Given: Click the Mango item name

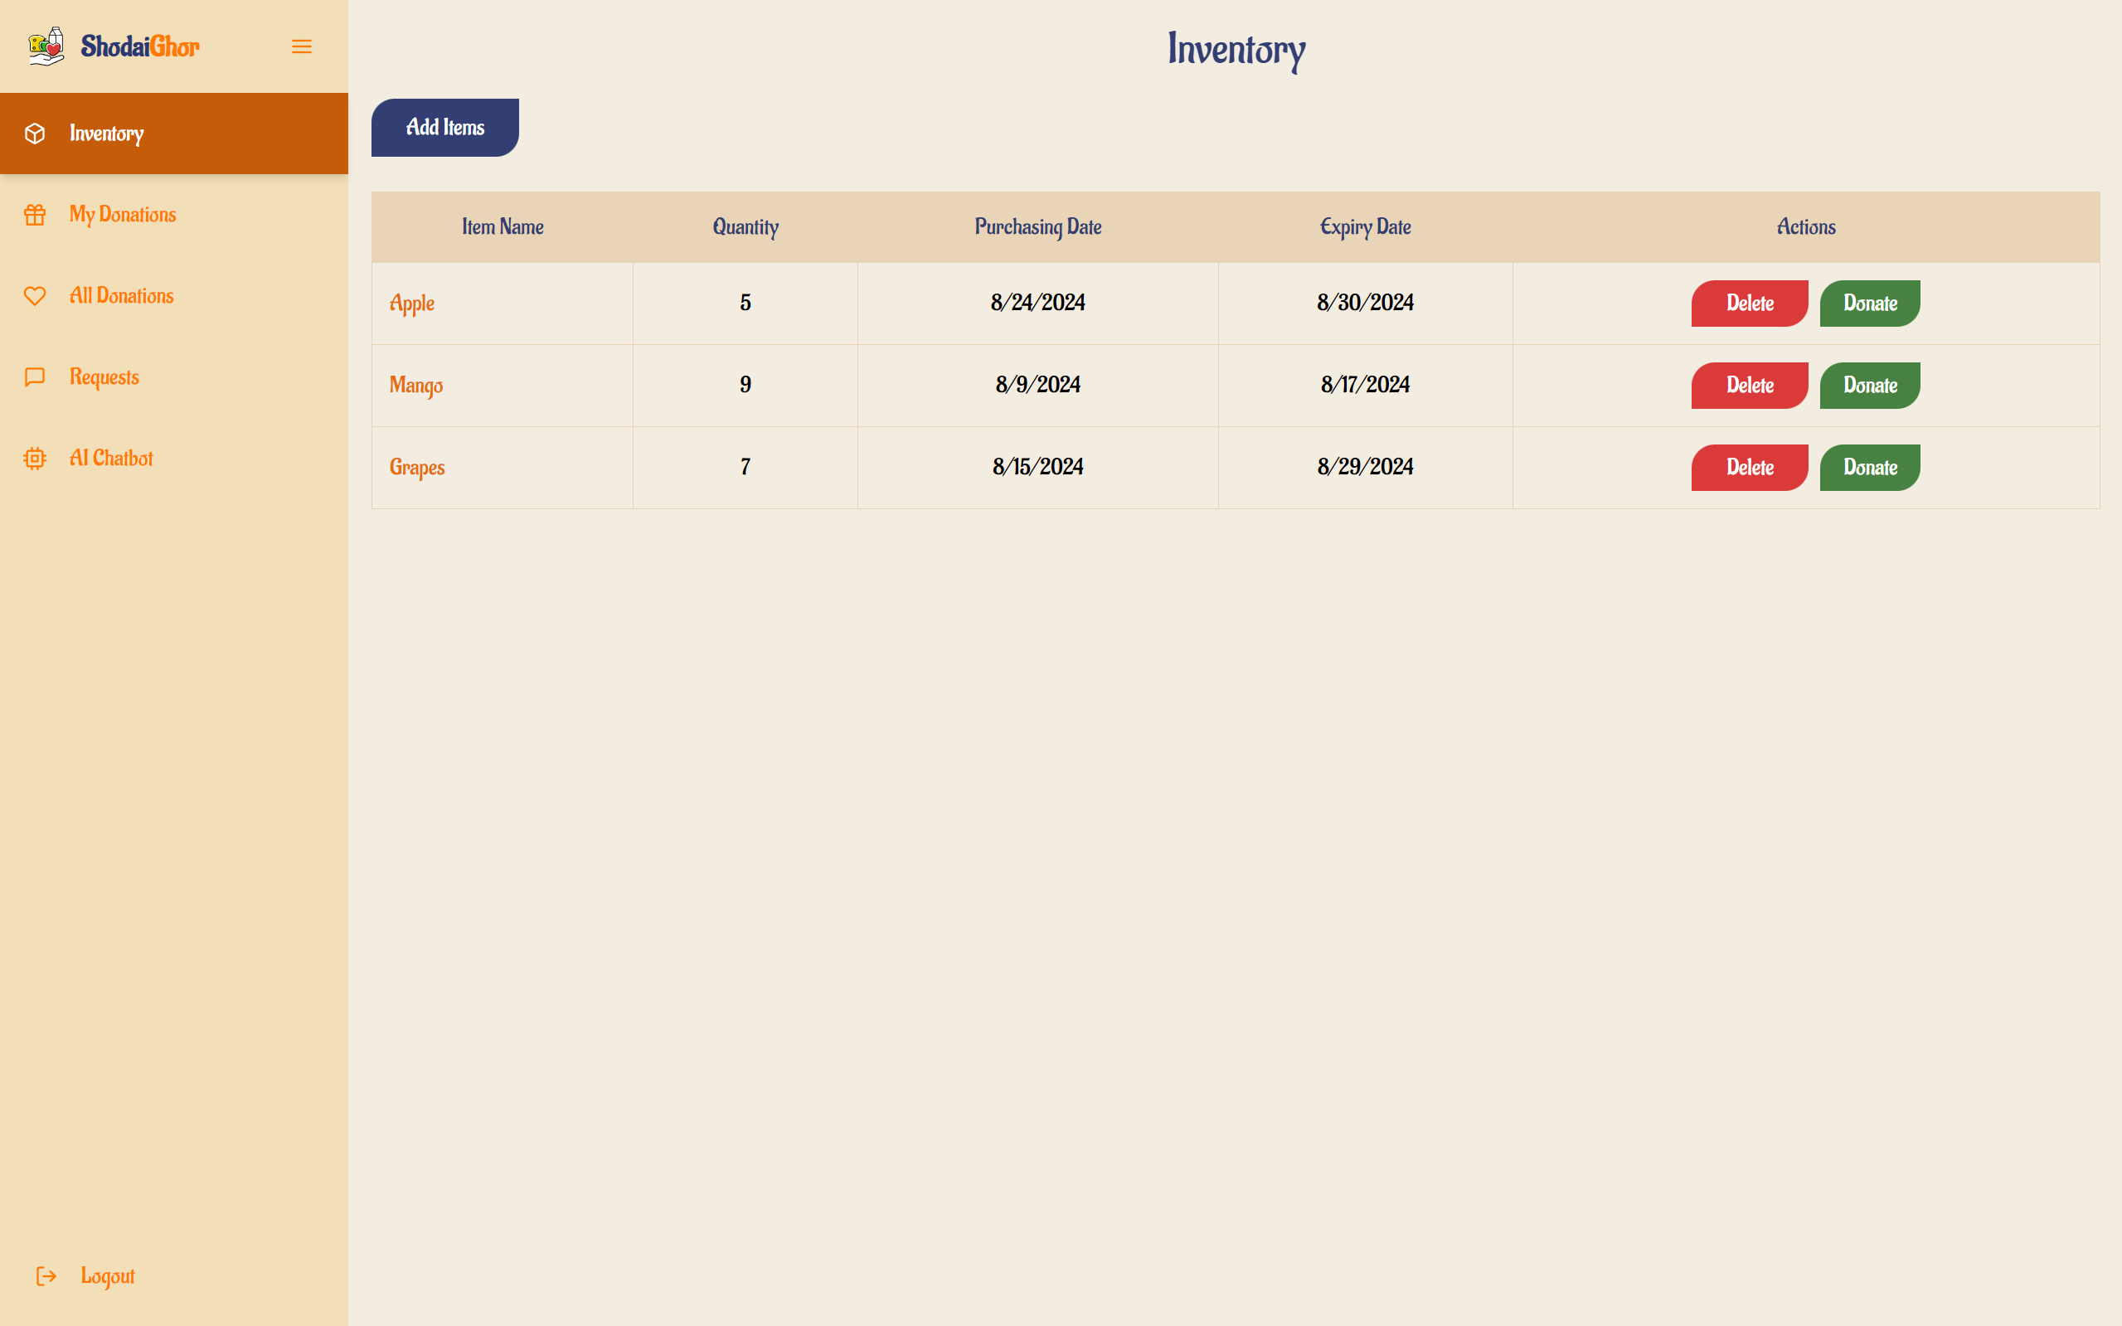Looking at the screenshot, I should 415,385.
